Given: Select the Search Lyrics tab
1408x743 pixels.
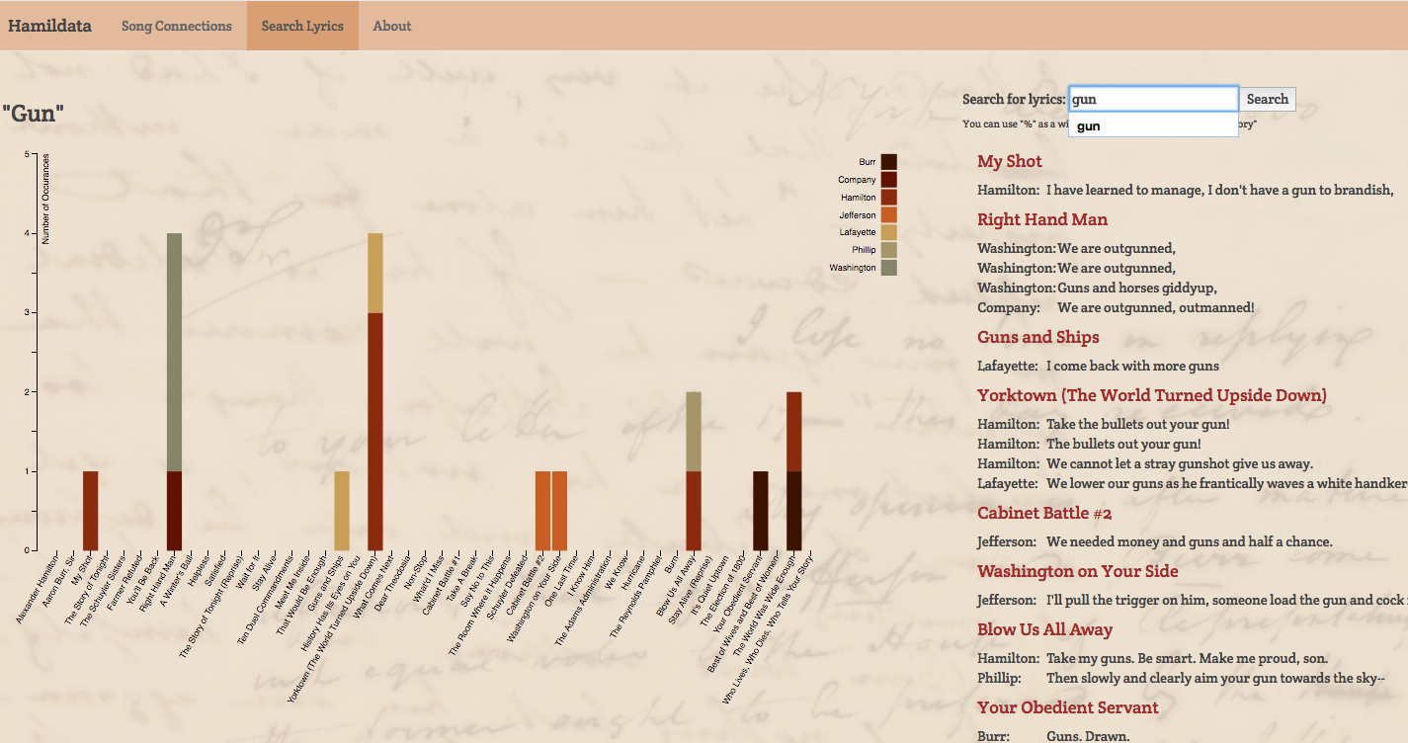Looking at the screenshot, I should (x=302, y=26).
